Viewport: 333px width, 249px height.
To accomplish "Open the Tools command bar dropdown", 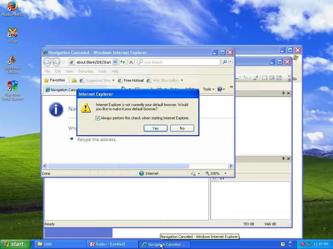I will point(208,89).
